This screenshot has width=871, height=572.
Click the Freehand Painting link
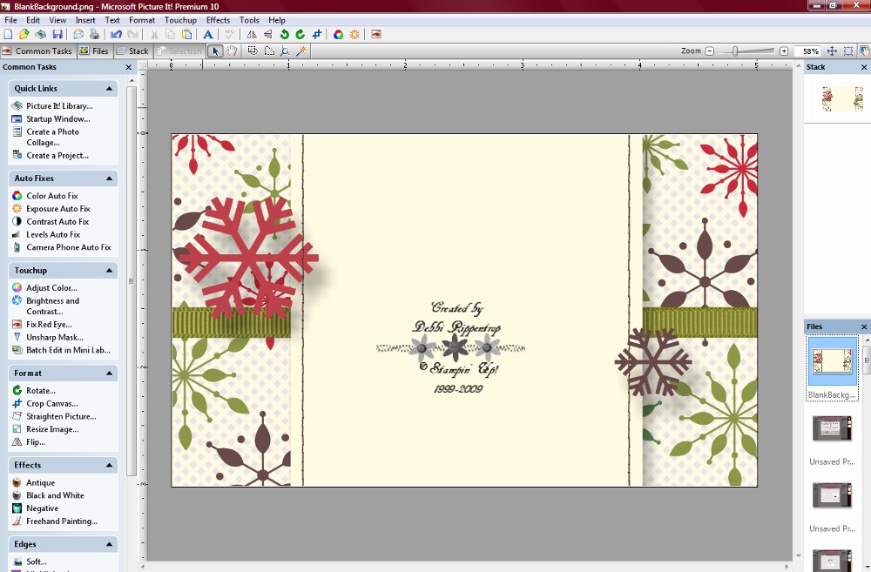coord(62,521)
